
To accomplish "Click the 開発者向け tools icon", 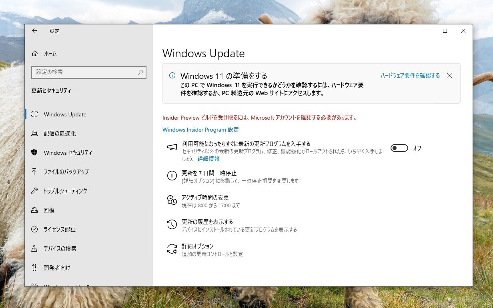I will (x=35, y=268).
